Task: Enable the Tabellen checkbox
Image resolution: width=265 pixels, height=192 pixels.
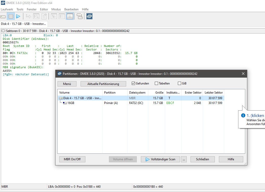Action: coord(156,83)
